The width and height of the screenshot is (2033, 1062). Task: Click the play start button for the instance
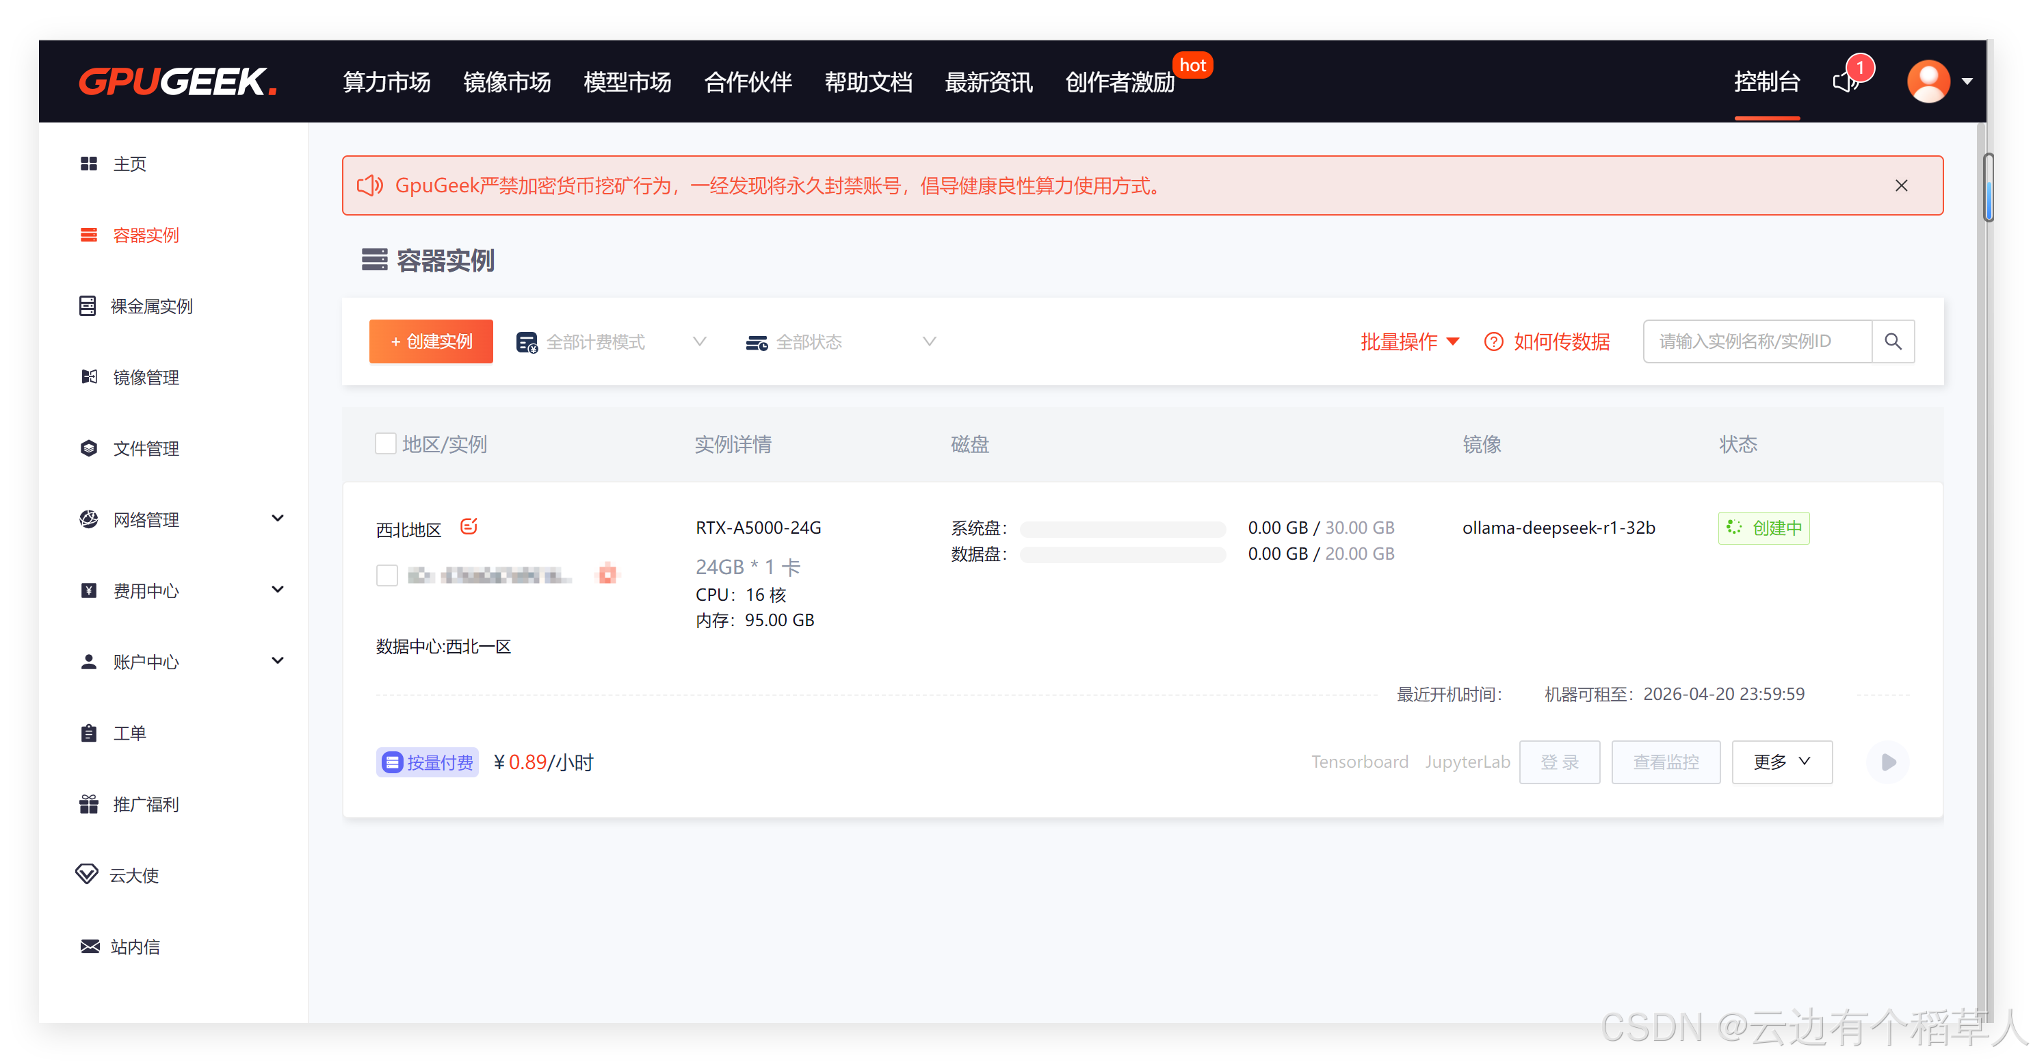(x=1888, y=762)
